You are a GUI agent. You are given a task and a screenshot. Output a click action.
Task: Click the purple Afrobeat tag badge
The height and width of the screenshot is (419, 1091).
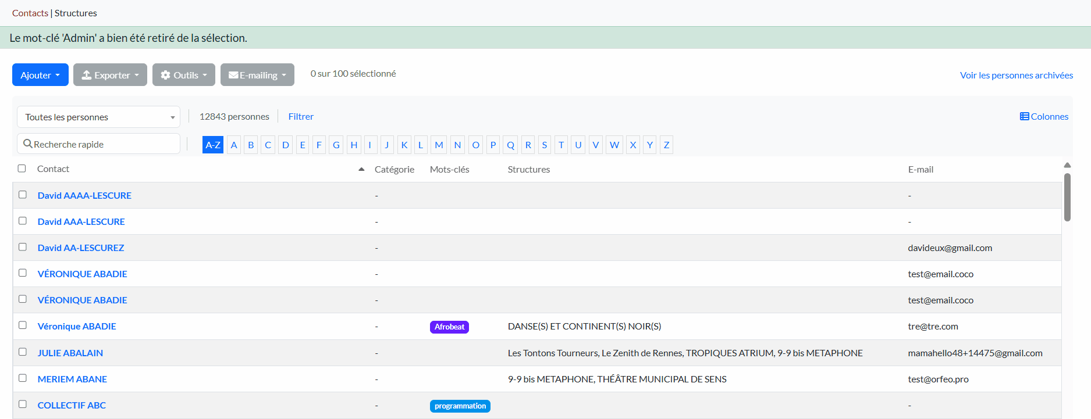pos(449,327)
